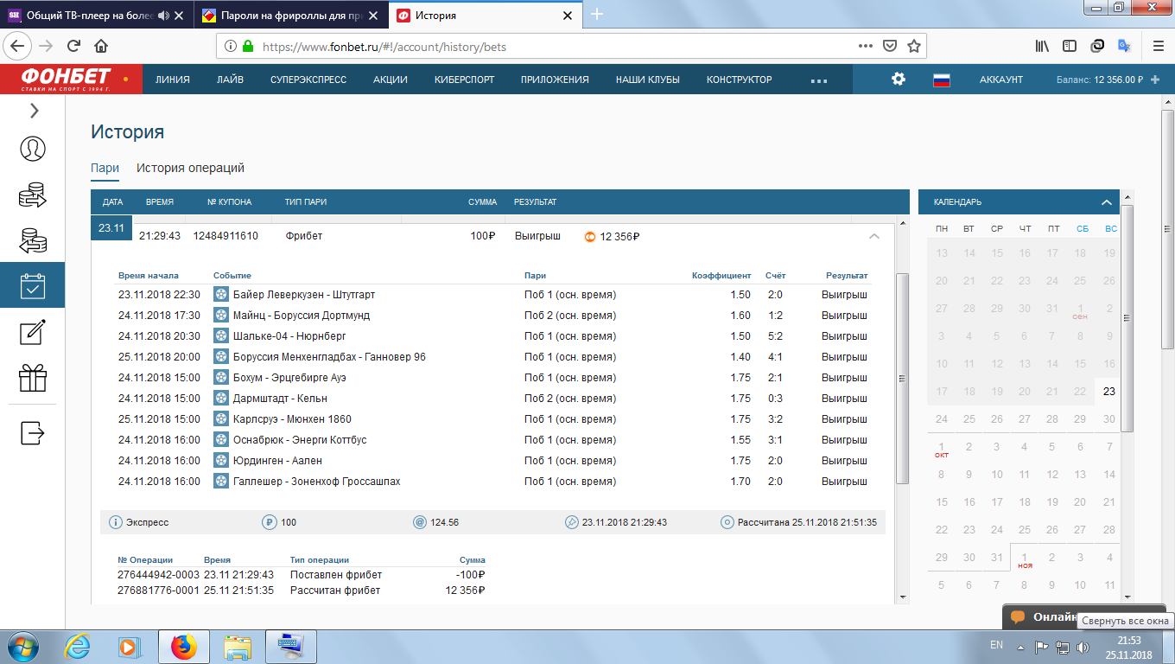Image resolution: width=1175 pixels, height=664 pixels.
Task: Select the Пари tab
Action: click(x=105, y=169)
